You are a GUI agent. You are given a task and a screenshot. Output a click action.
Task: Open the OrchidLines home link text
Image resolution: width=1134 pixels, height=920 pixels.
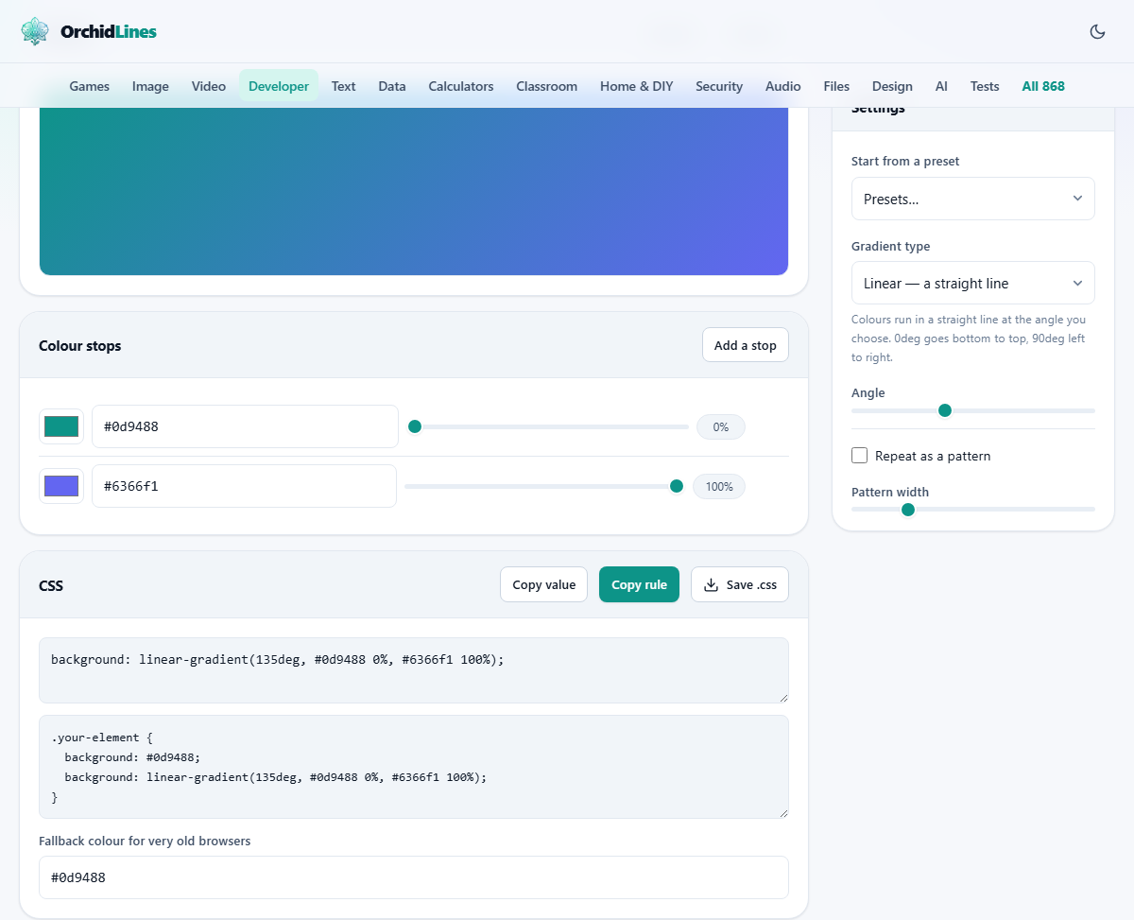109,31
